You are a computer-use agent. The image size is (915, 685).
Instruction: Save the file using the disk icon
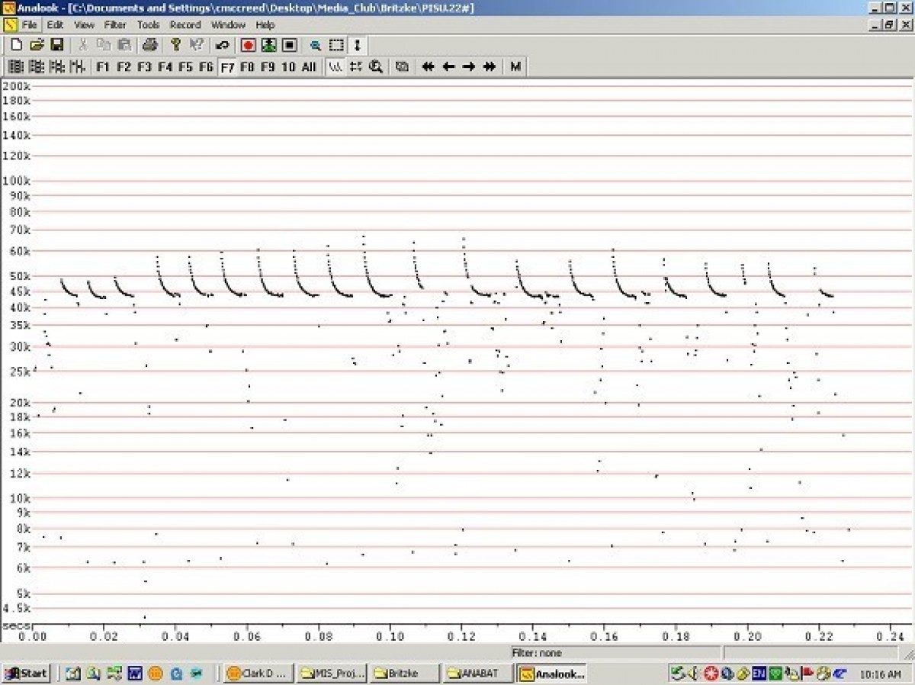pos(56,45)
